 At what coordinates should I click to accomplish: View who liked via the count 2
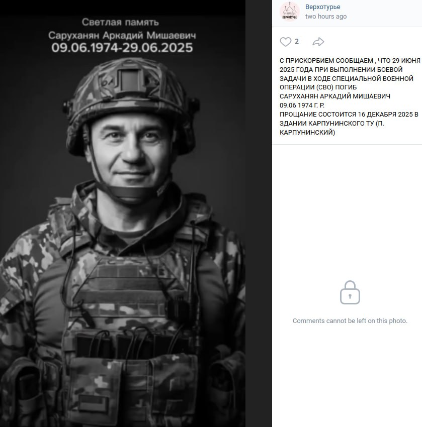(297, 41)
